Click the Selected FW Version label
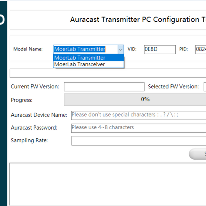 pyautogui.click(x=173, y=87)
